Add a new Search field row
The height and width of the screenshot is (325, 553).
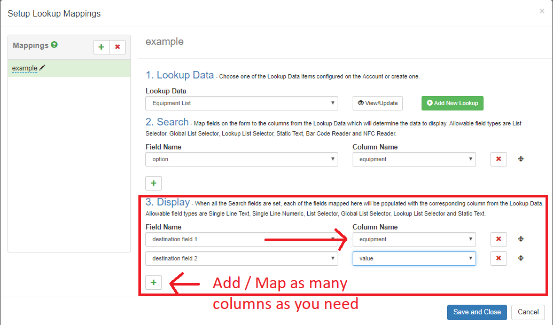coord(153,183)
